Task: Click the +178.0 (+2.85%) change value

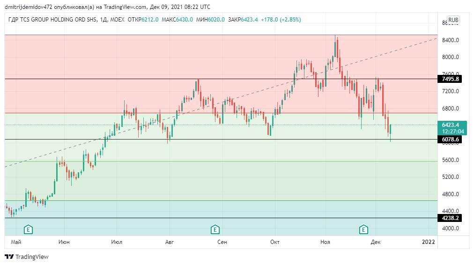Action: click(281, 20)
